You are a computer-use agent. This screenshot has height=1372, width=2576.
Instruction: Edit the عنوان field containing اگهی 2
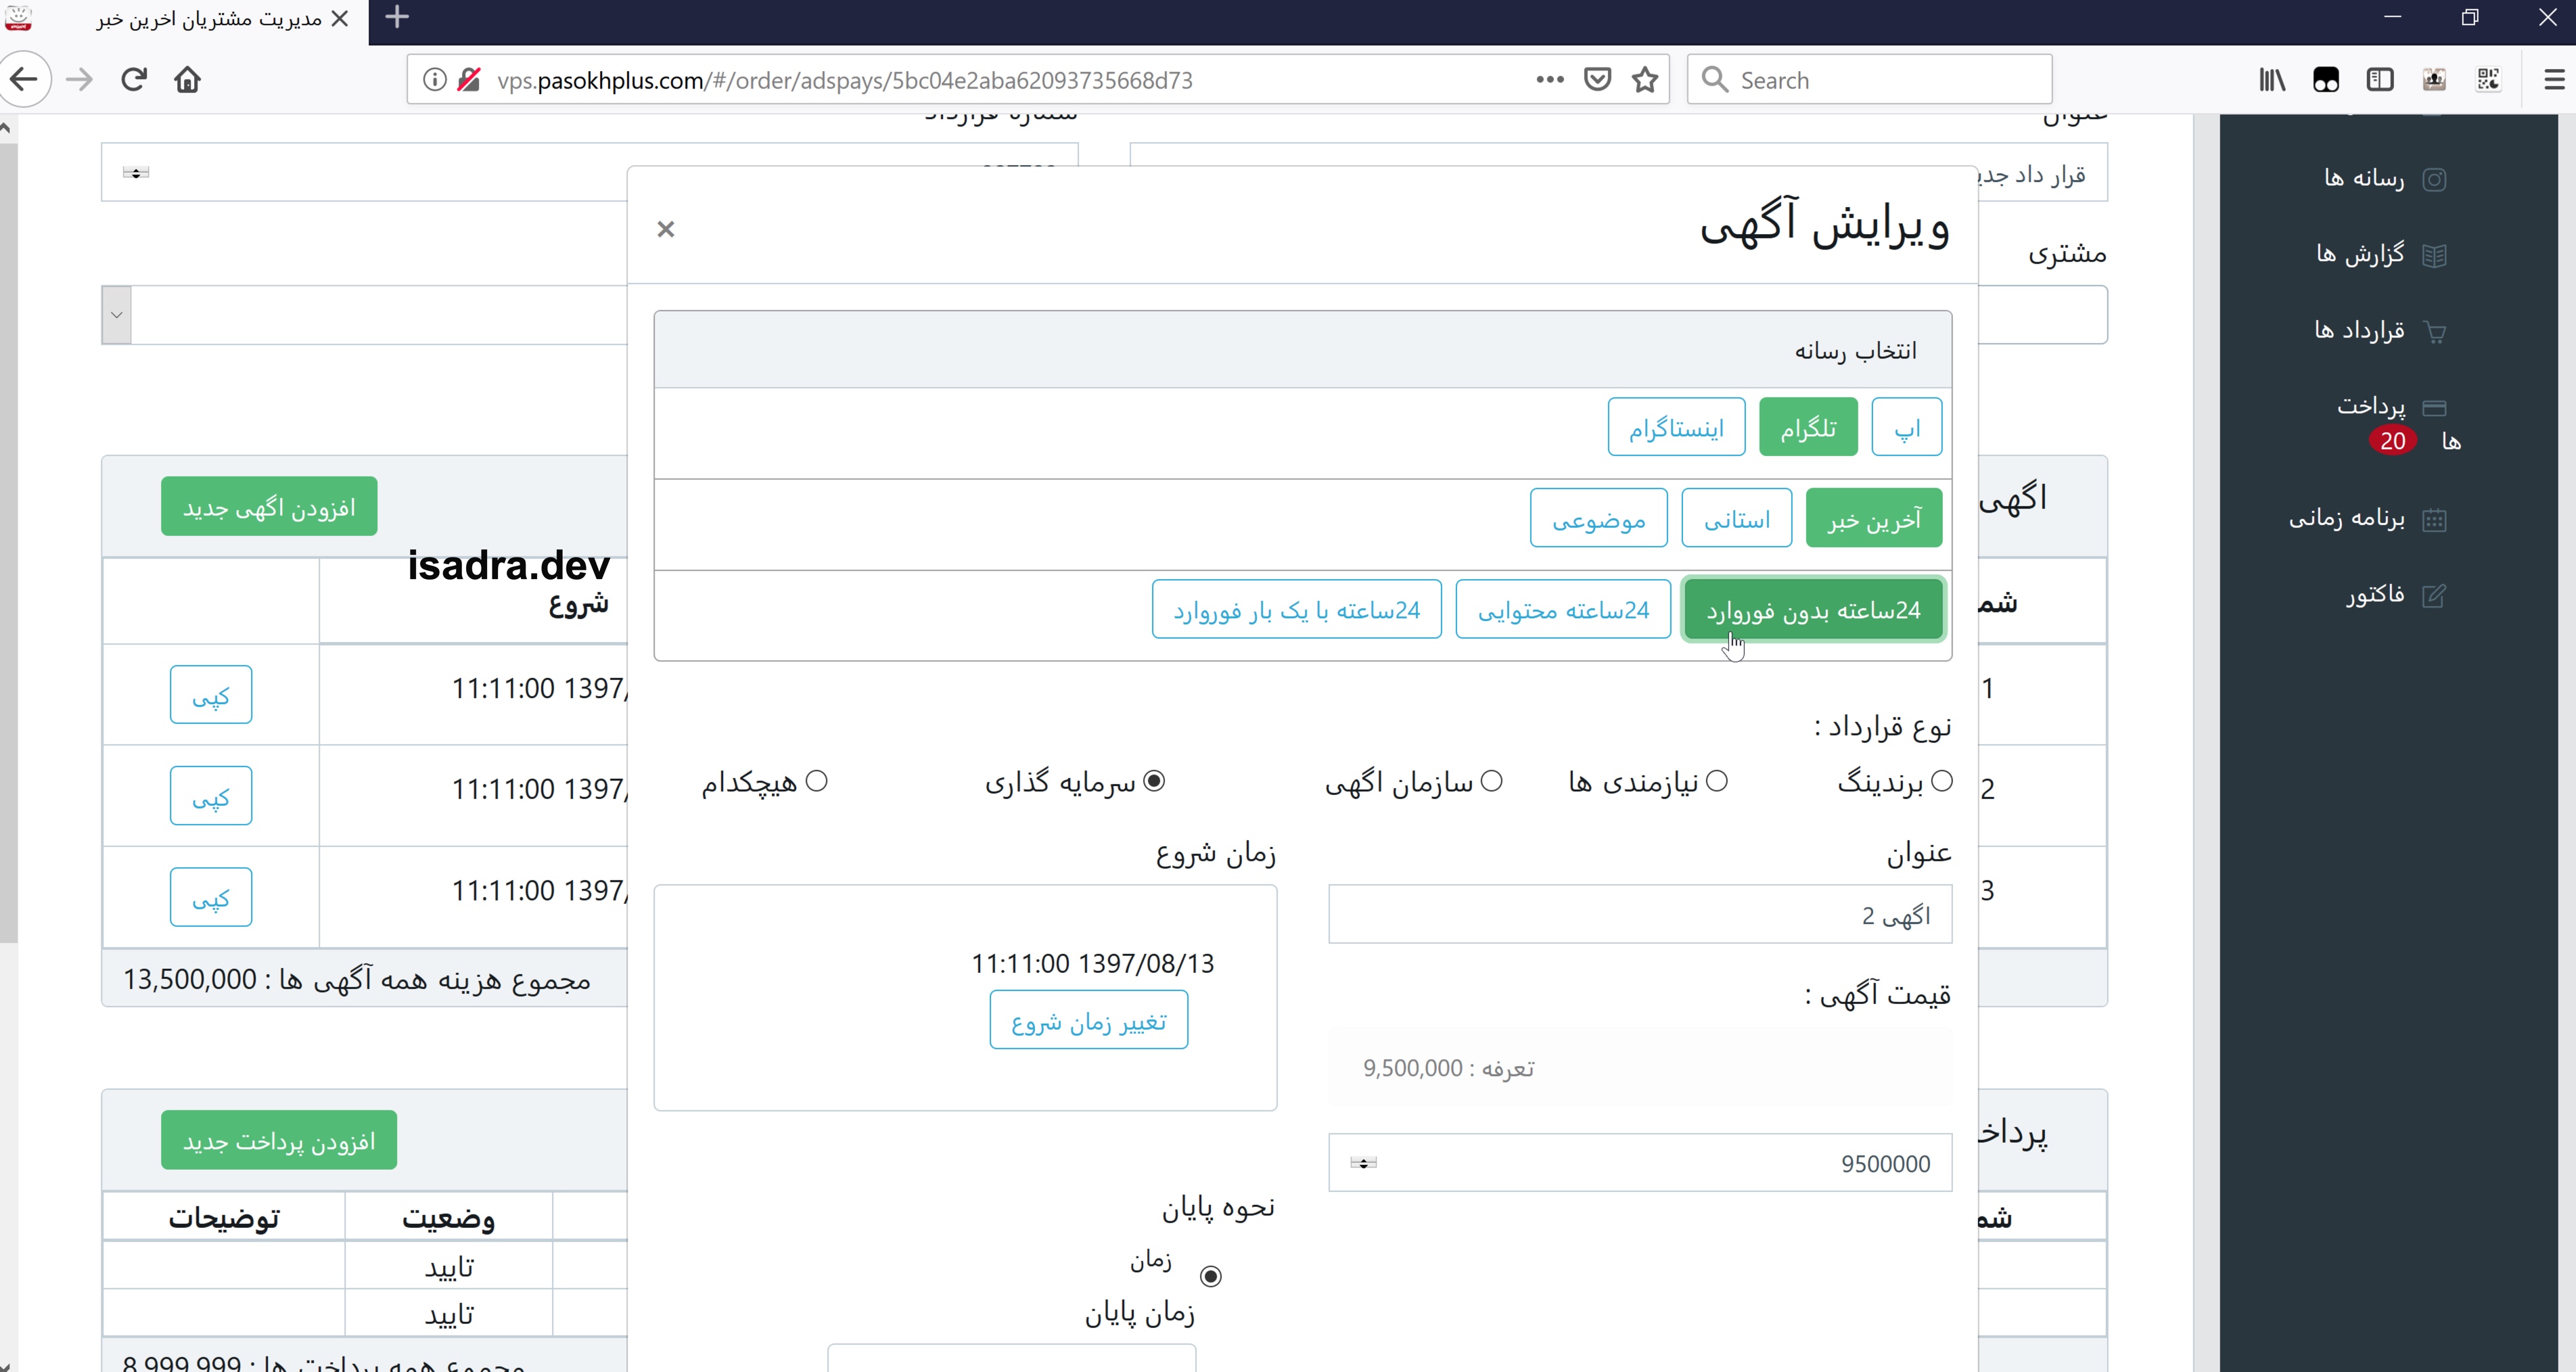pos(1640,914)
